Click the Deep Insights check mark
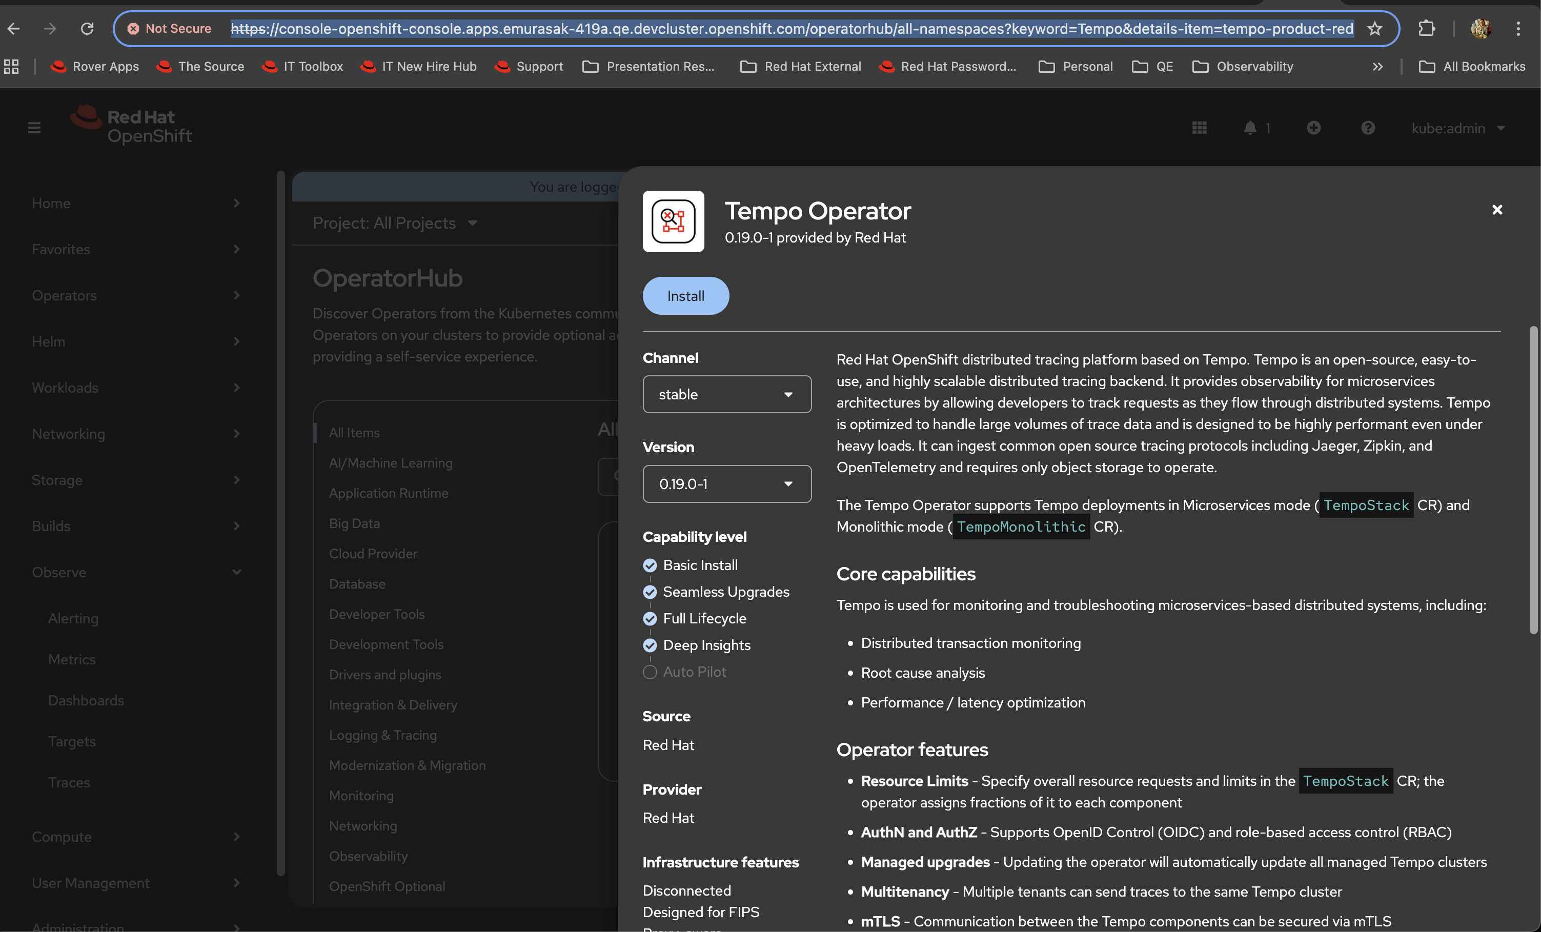This screenshot has height=932, width=1541. [650, 645]
